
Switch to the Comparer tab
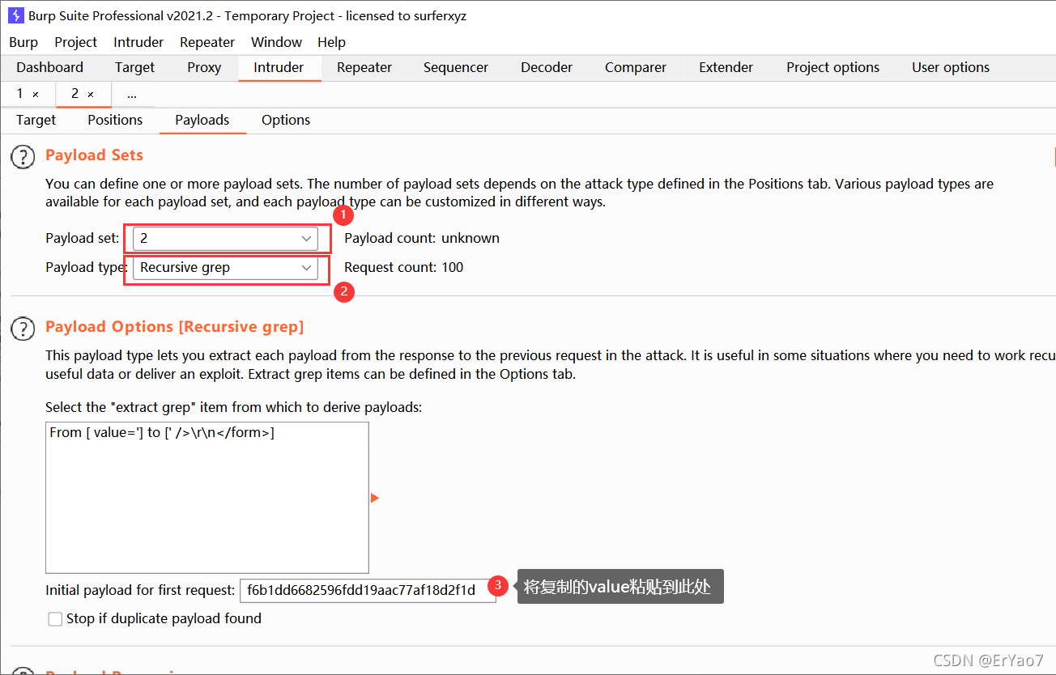point(636,68)
